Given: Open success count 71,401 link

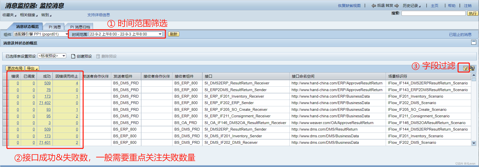Looking at the screenshot, I should pyautogui.click(x=45, y=143).
